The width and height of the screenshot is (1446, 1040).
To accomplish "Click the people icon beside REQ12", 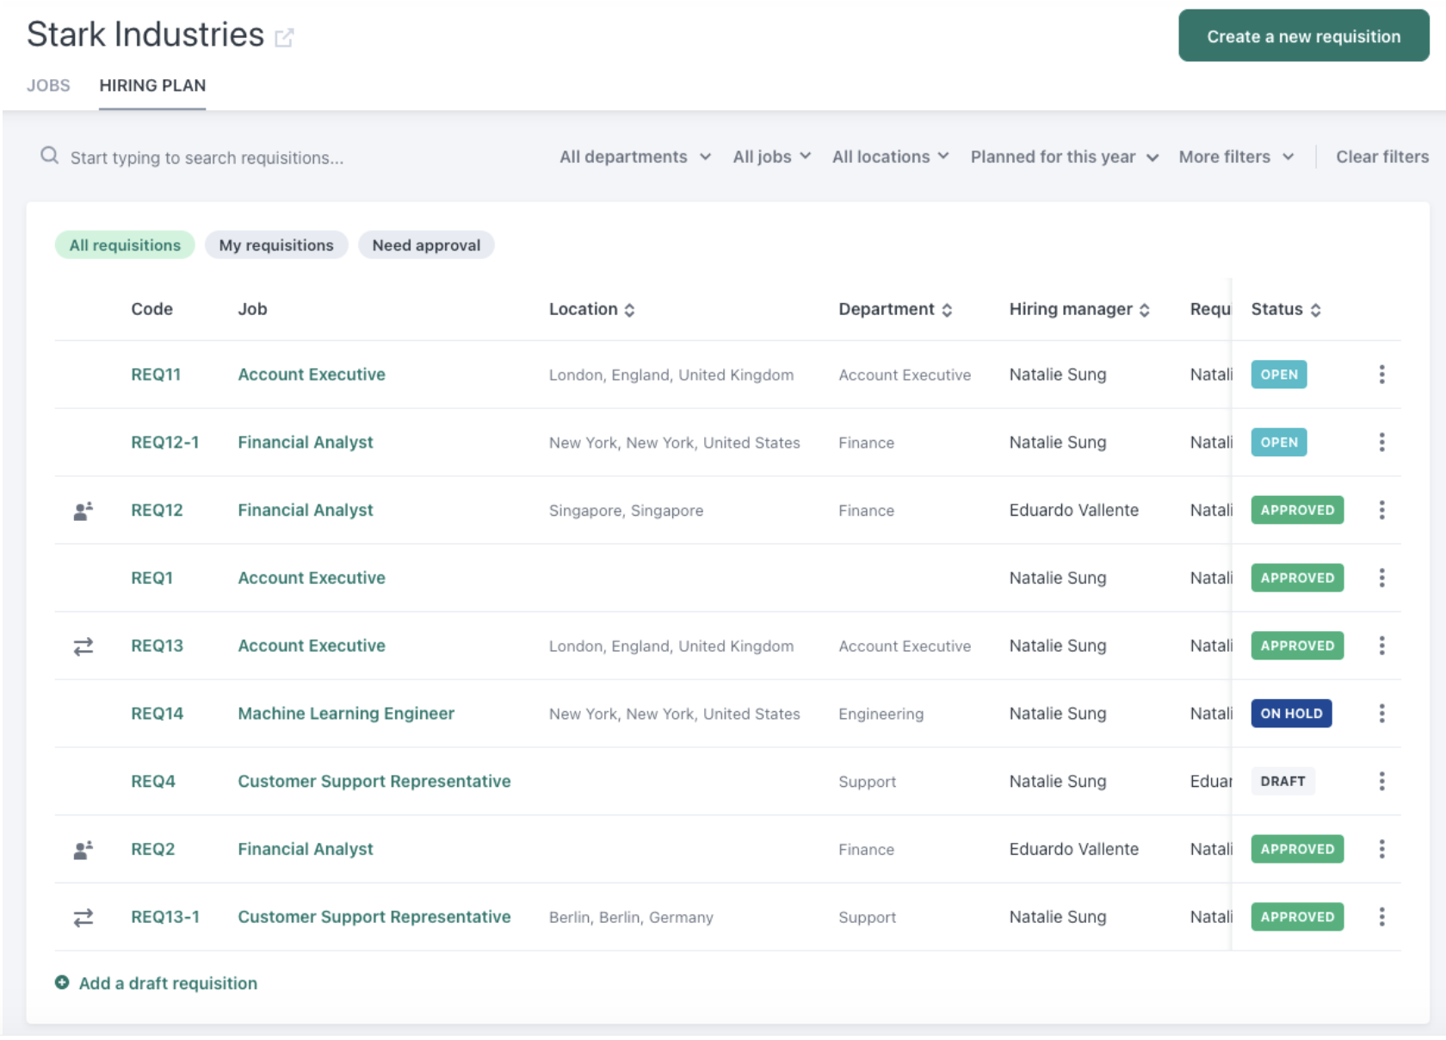I will tap(83, 511).
